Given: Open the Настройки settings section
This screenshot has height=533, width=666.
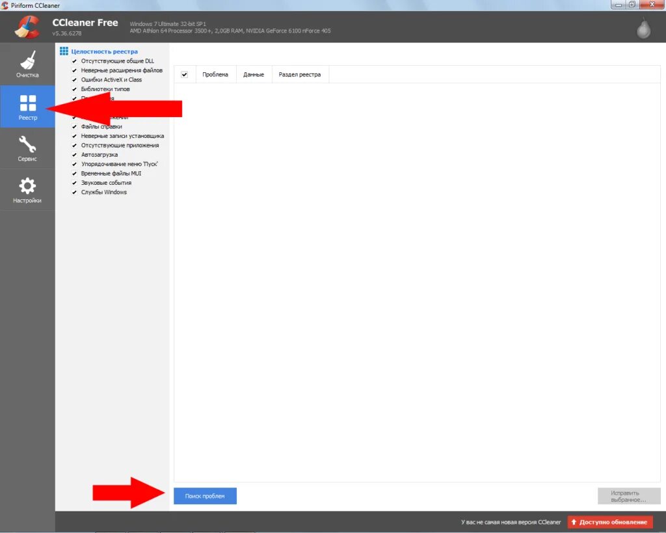Looking at the screenshot, I should [x=27, y=190].
